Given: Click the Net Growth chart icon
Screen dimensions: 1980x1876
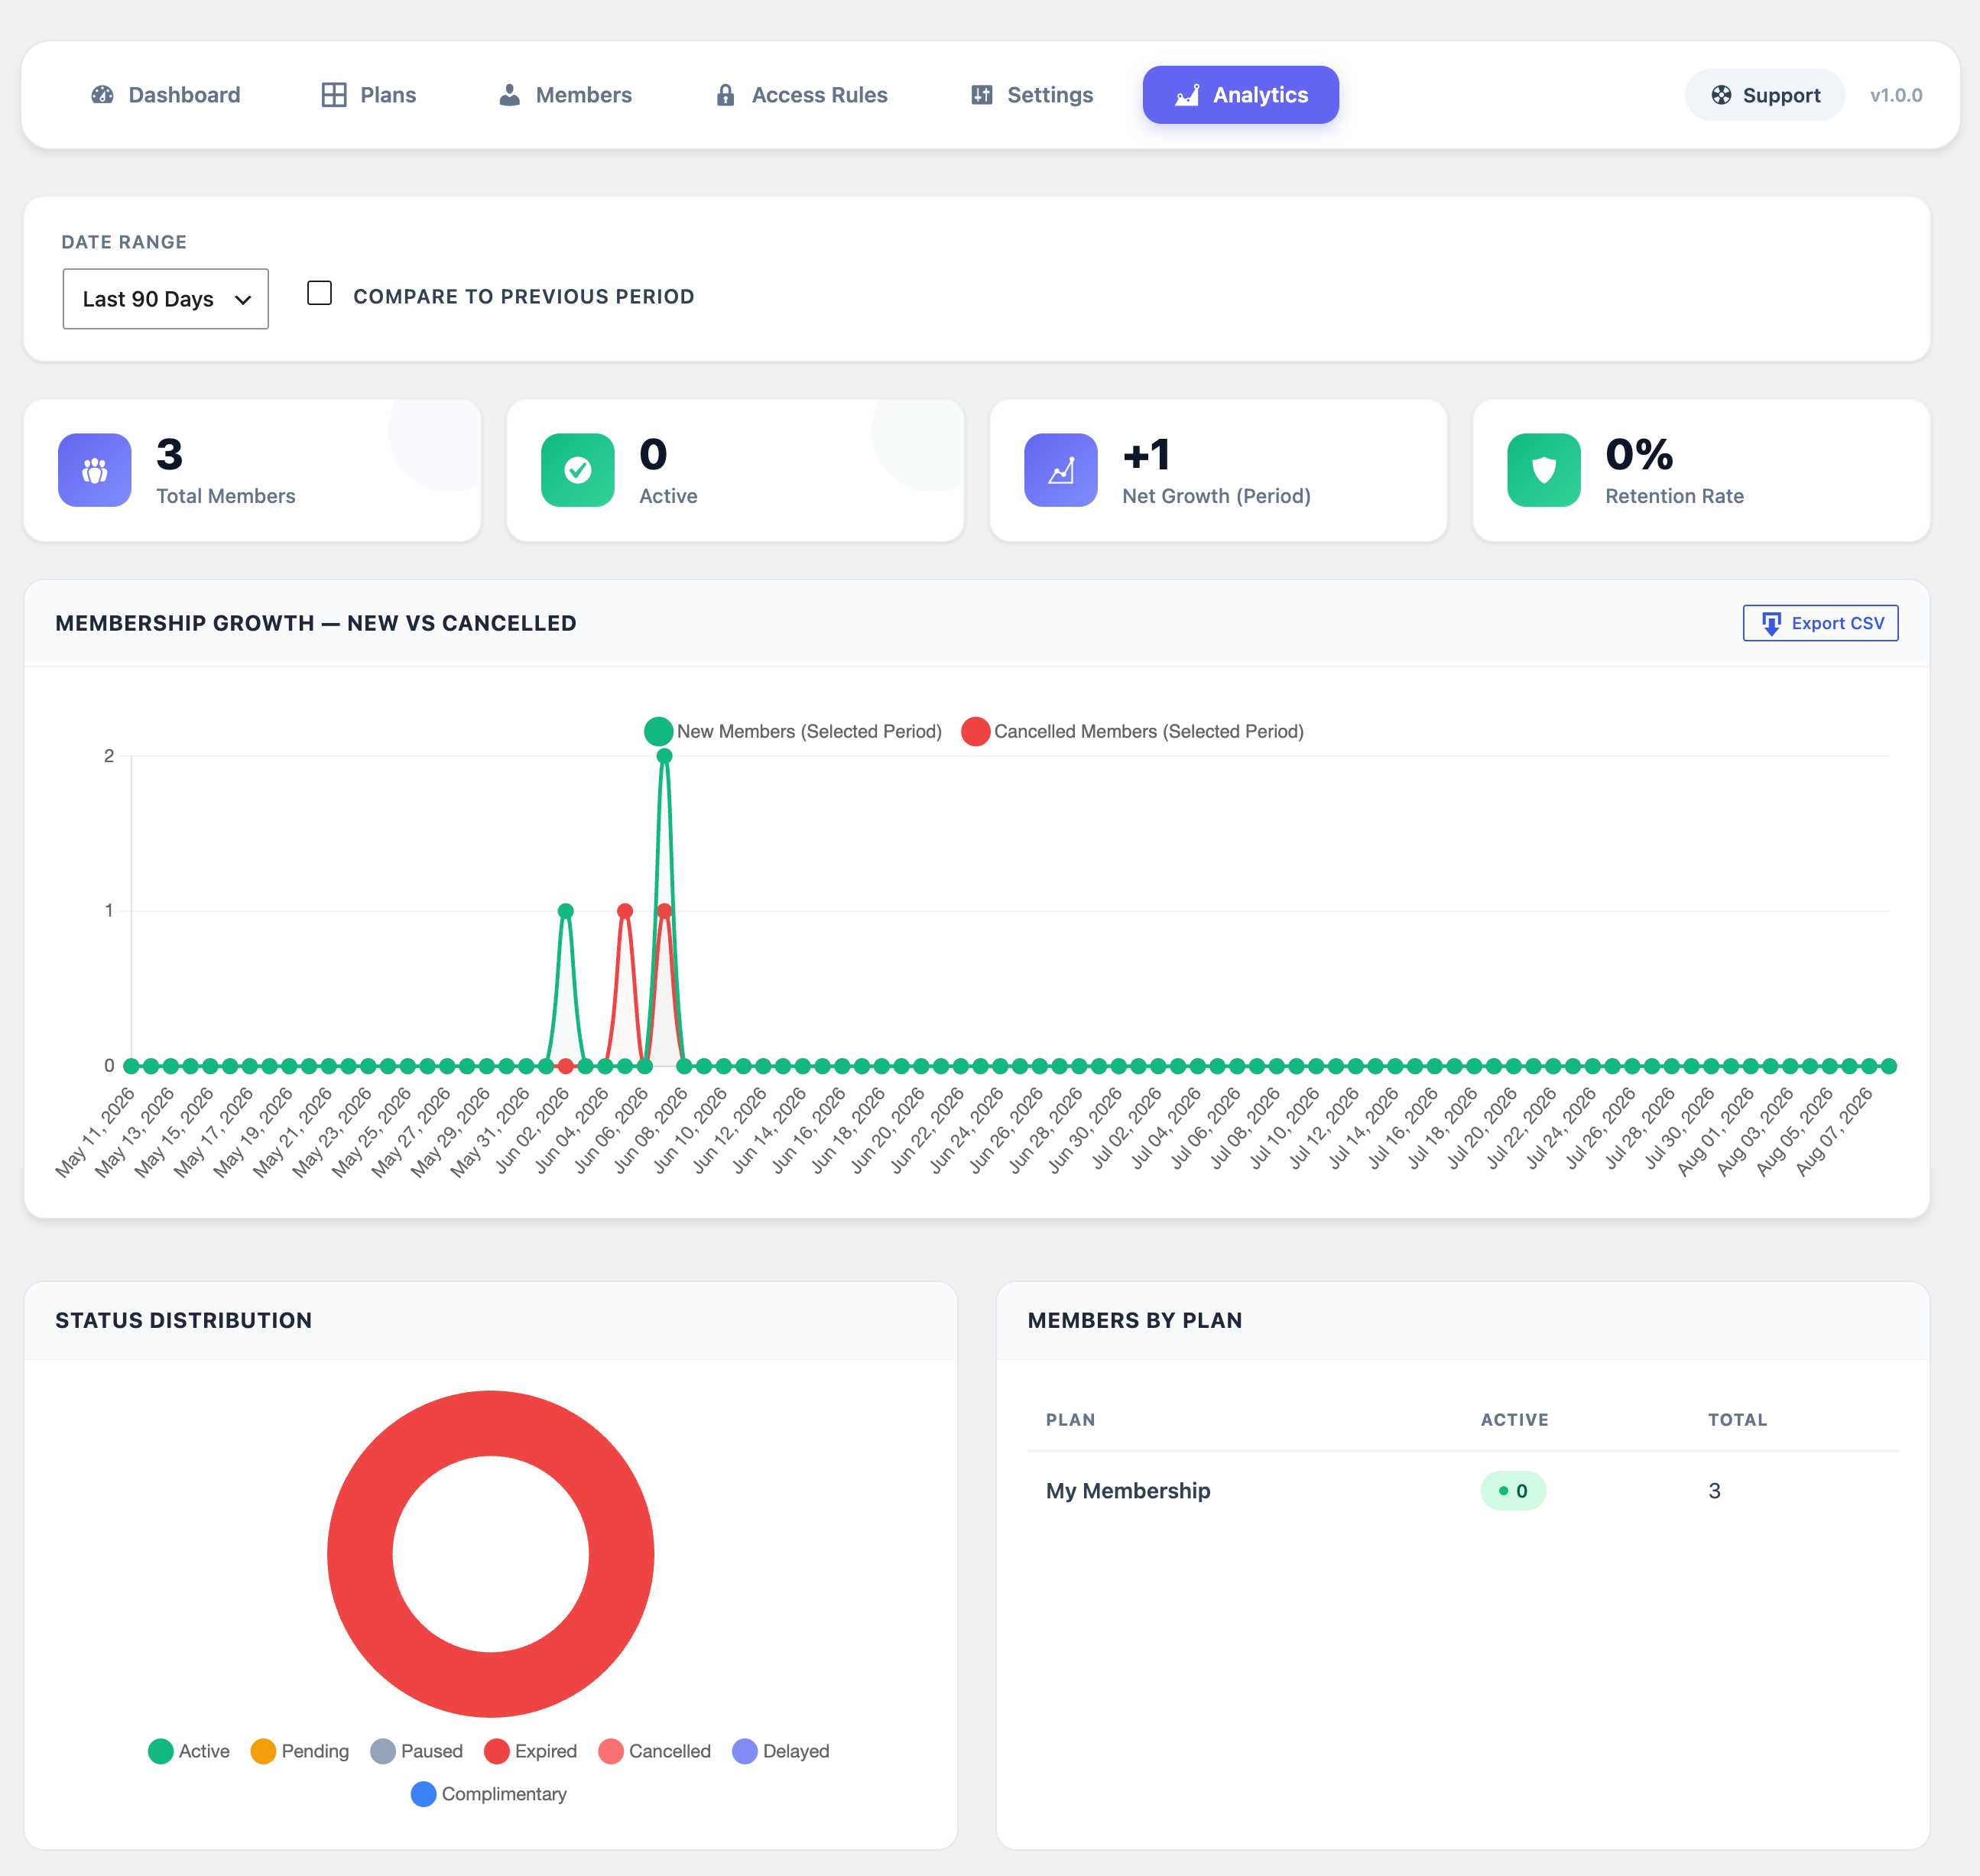Looking at the screenshot, I should pyautogui.click(x=1061, y=470).
